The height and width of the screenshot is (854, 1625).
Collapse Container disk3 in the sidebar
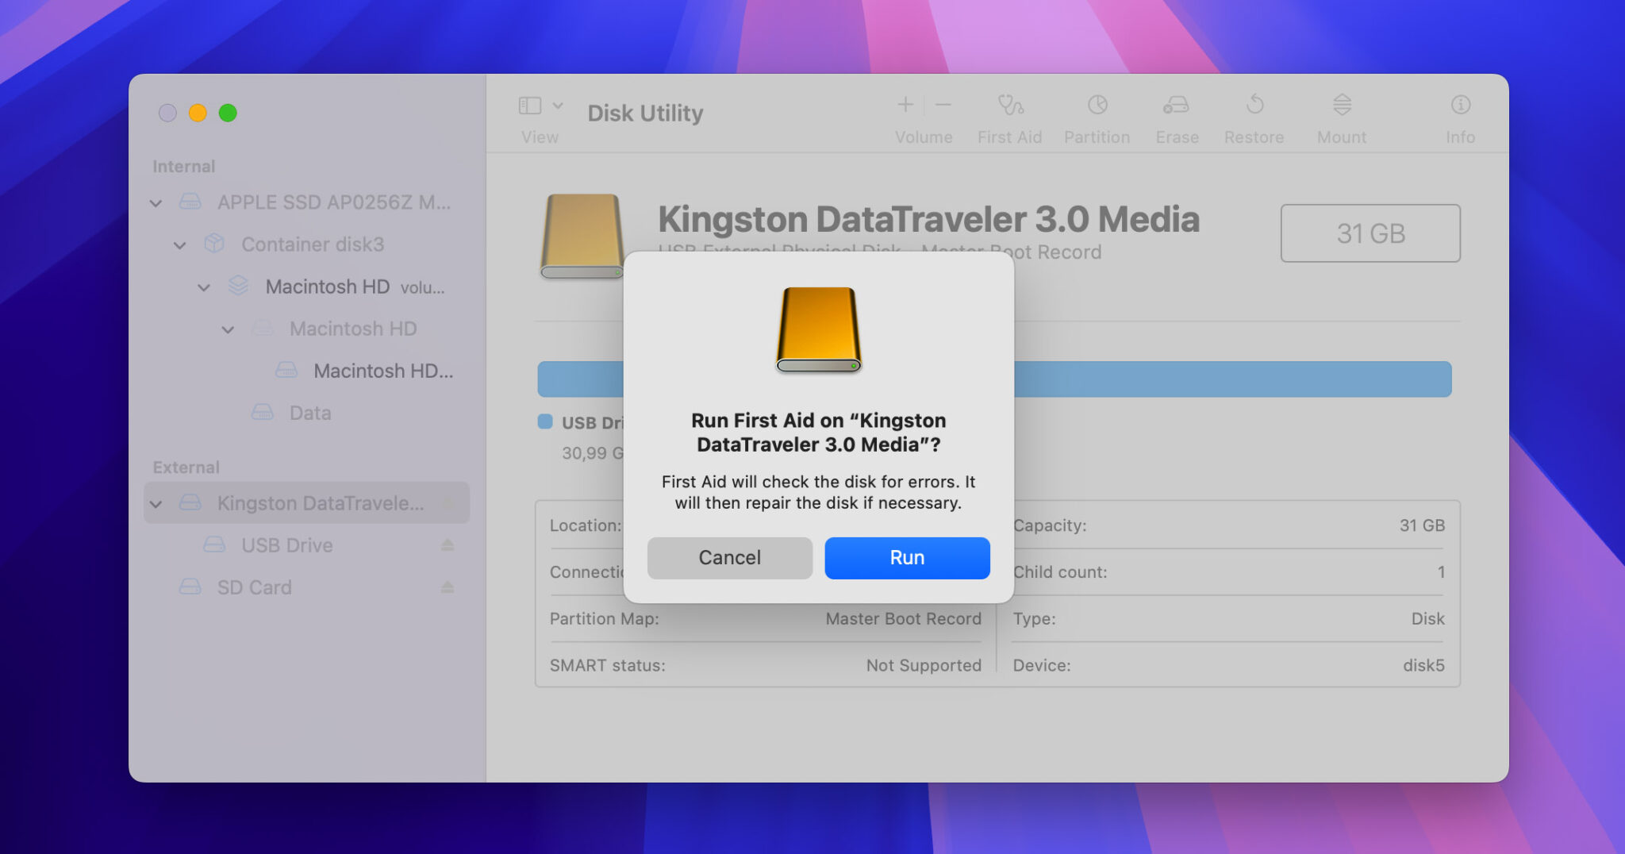179,244
